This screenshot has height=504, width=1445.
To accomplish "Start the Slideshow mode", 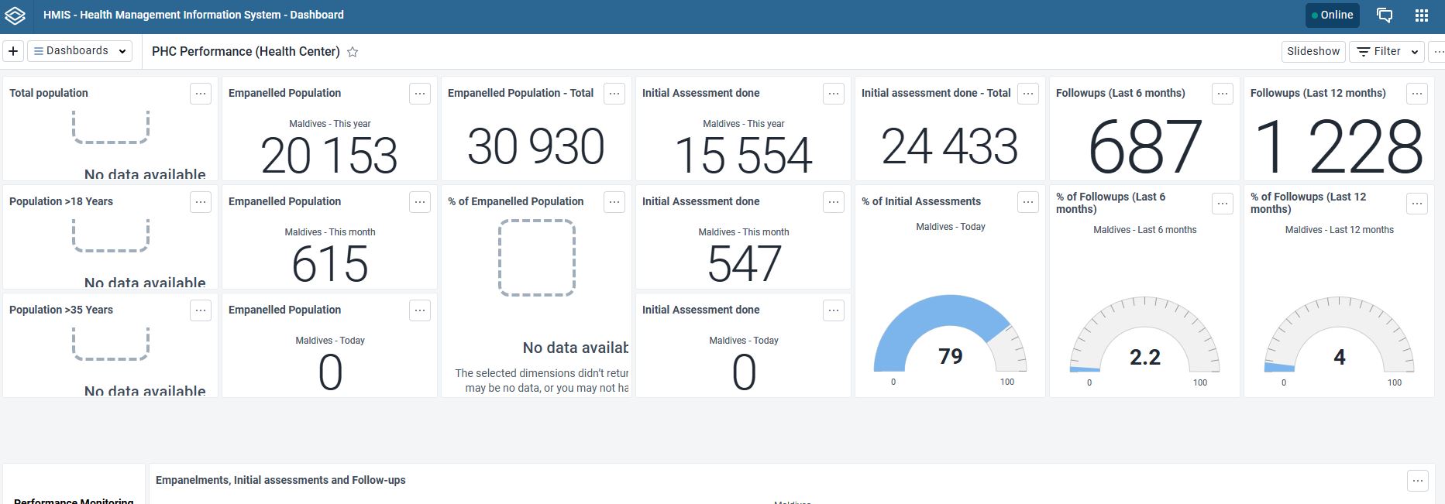I will coord(1313,51).
